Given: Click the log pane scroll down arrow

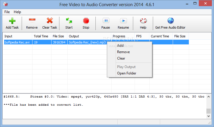Looking at the screenshot, I should pyautogui.click(x=208, y=116).
